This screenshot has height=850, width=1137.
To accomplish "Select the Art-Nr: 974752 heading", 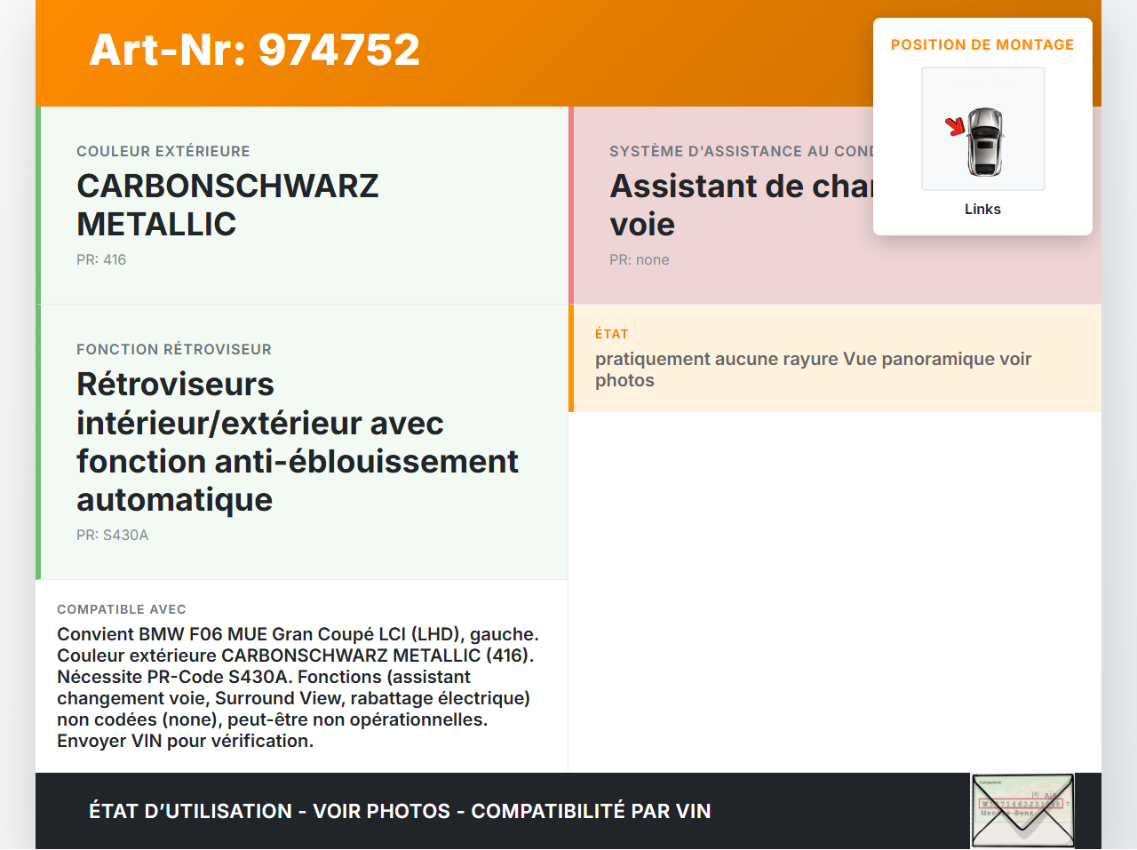I will pyautogui.click(x=255, y=50).
